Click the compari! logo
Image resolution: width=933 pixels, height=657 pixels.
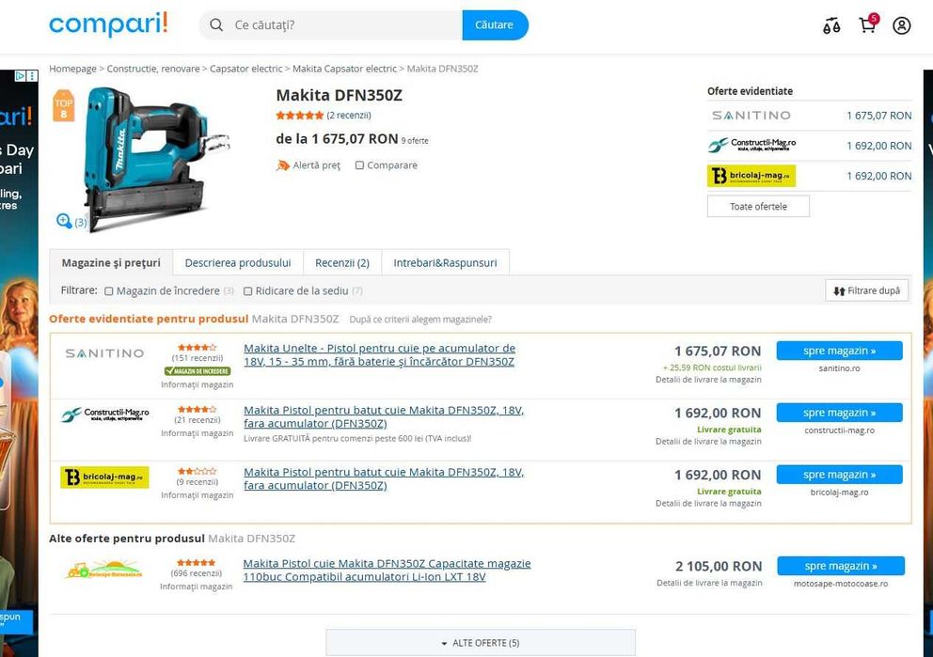pyautogui.click(x=108, y=24)
